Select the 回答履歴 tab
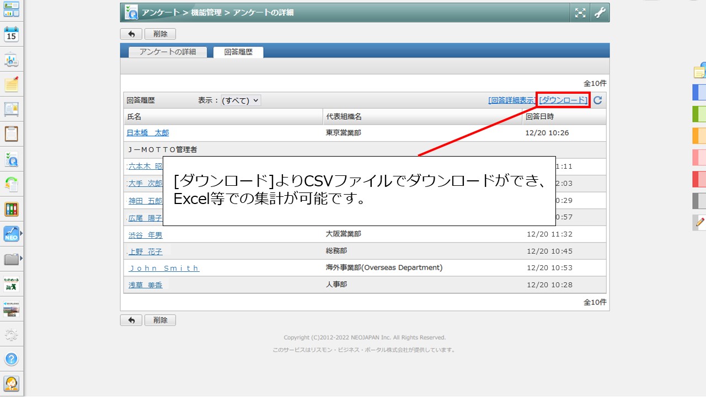This screenshot has height=397, width=706. pos(238,52)
